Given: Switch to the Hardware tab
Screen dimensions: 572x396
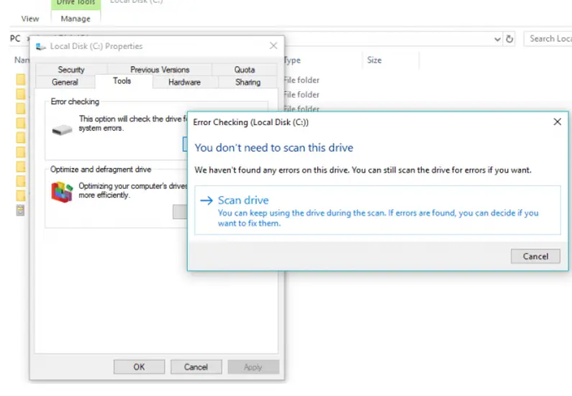Looking at the screenshot, I should point(185,82).
